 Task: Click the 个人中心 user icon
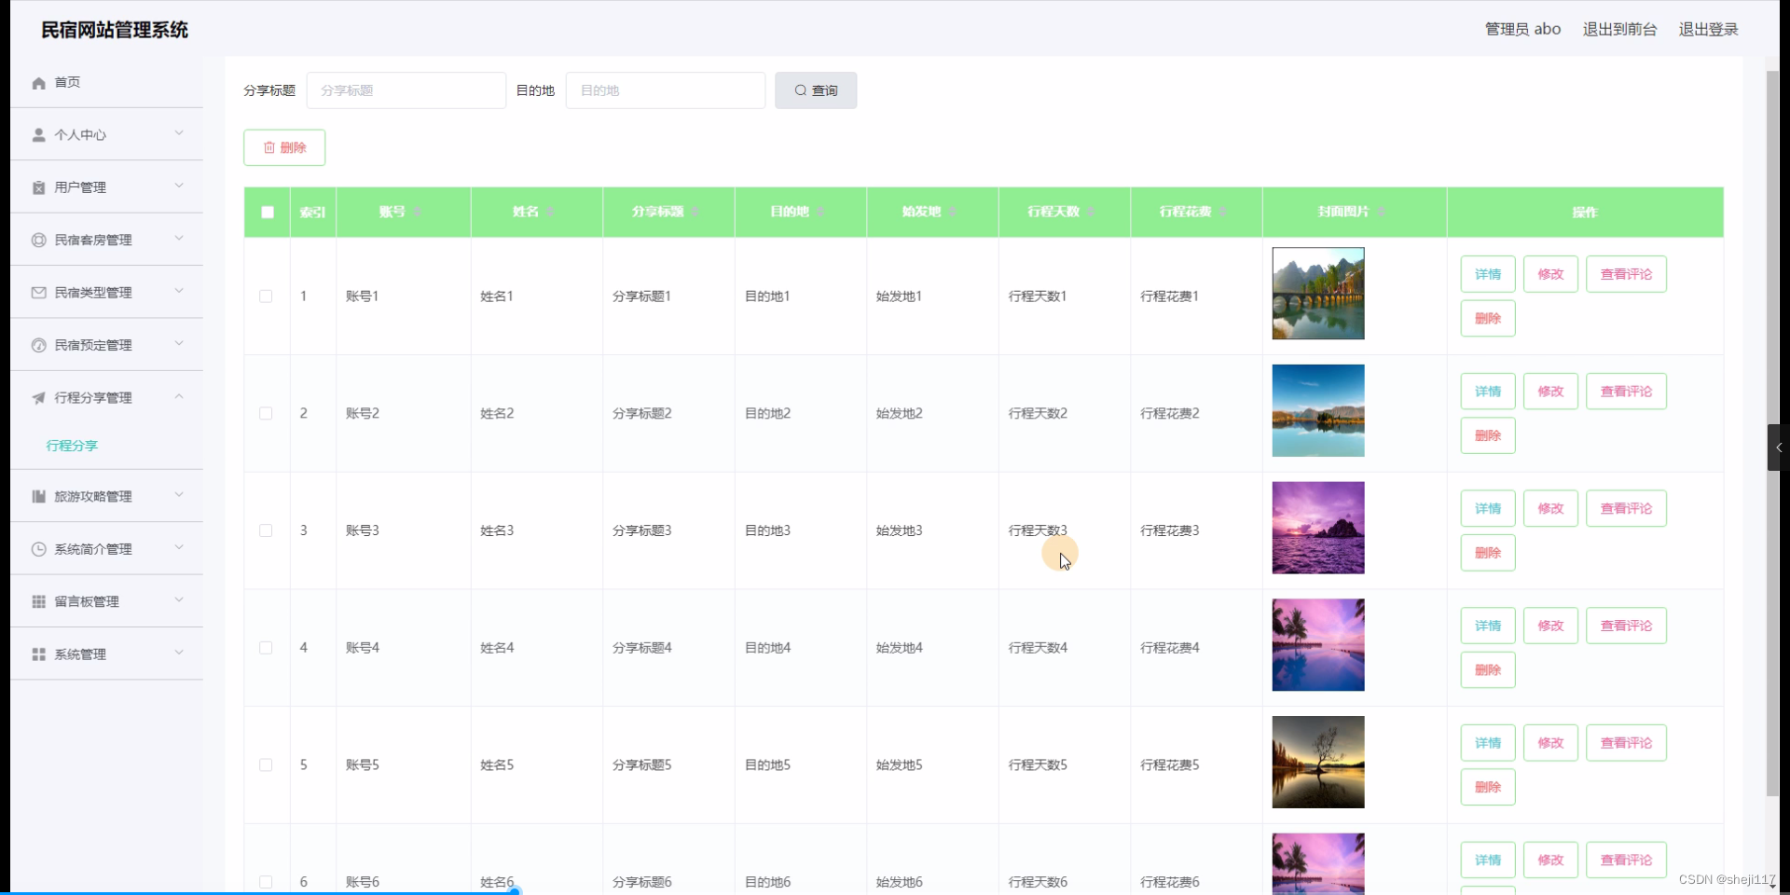click(x=38, y=134)
